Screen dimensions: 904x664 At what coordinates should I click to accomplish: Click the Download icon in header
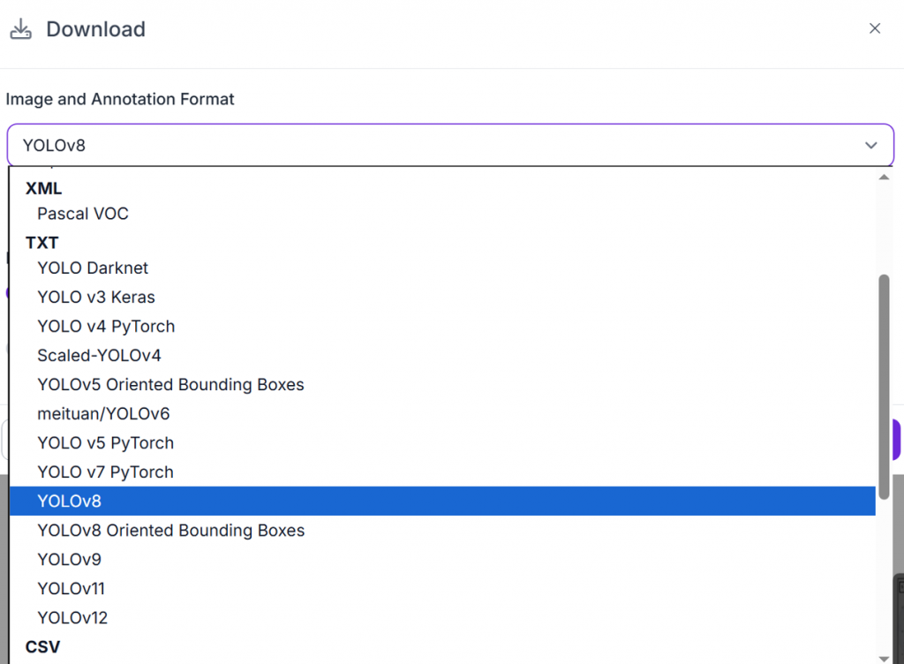coord(20,29)
